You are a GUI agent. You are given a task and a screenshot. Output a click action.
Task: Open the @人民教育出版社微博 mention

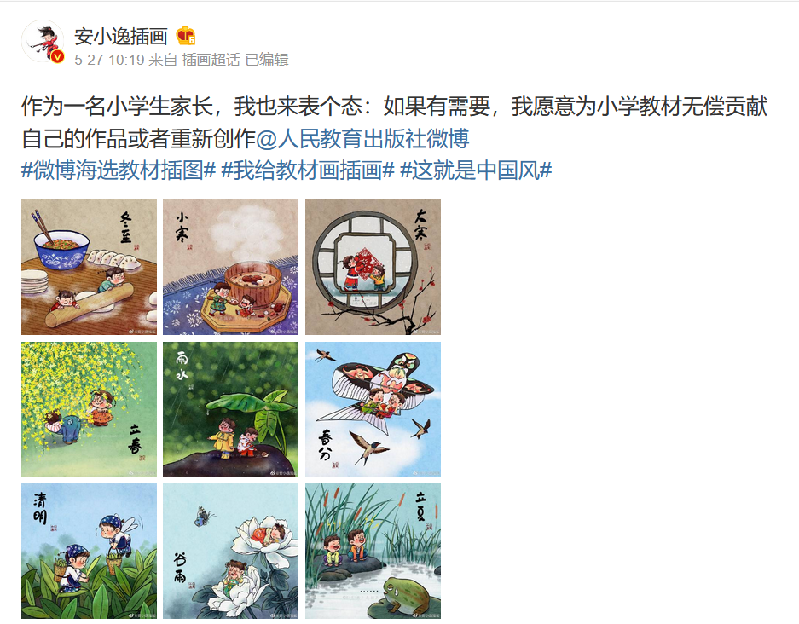click(362, 139)
